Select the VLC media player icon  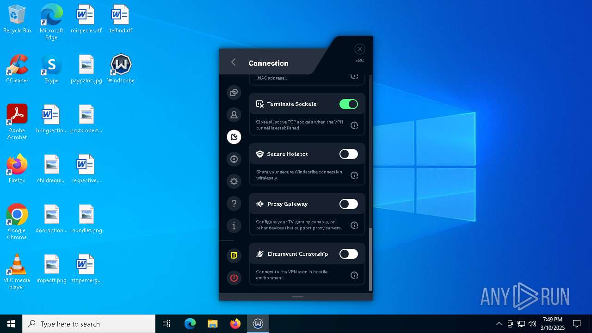point(17,272)
